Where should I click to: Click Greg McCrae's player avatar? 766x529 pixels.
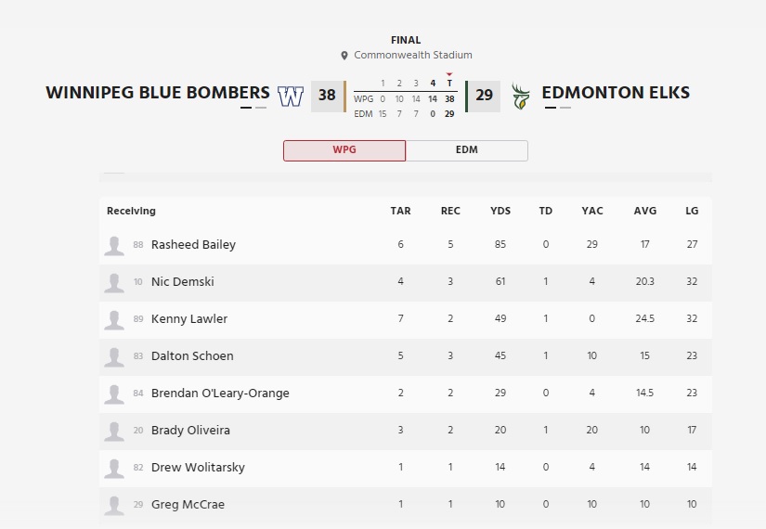click(x=114, y=505)
